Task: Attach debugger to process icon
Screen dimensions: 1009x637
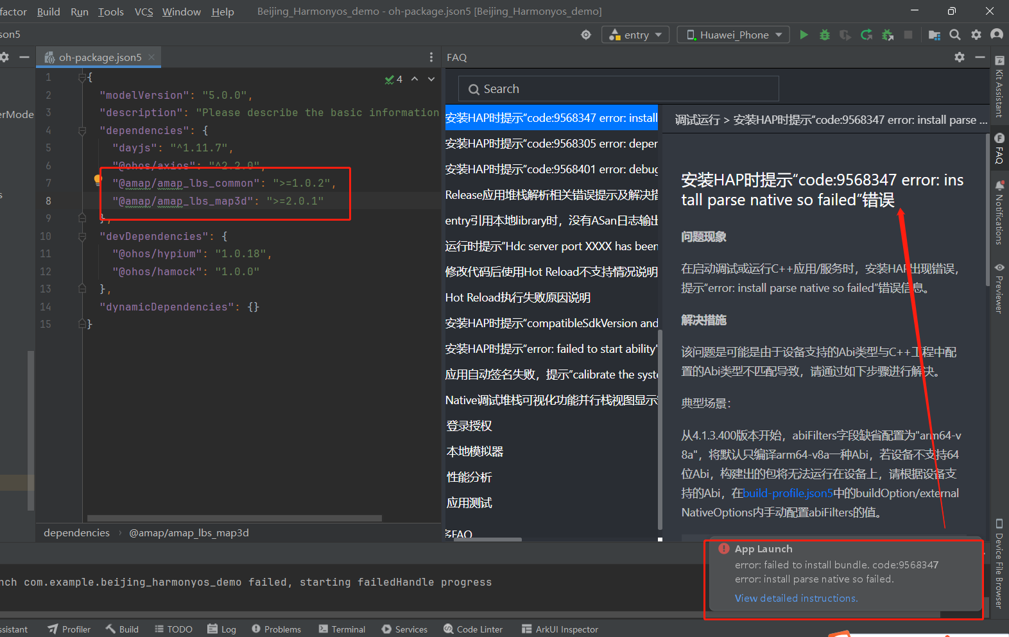Action: [x=888, y=35]
